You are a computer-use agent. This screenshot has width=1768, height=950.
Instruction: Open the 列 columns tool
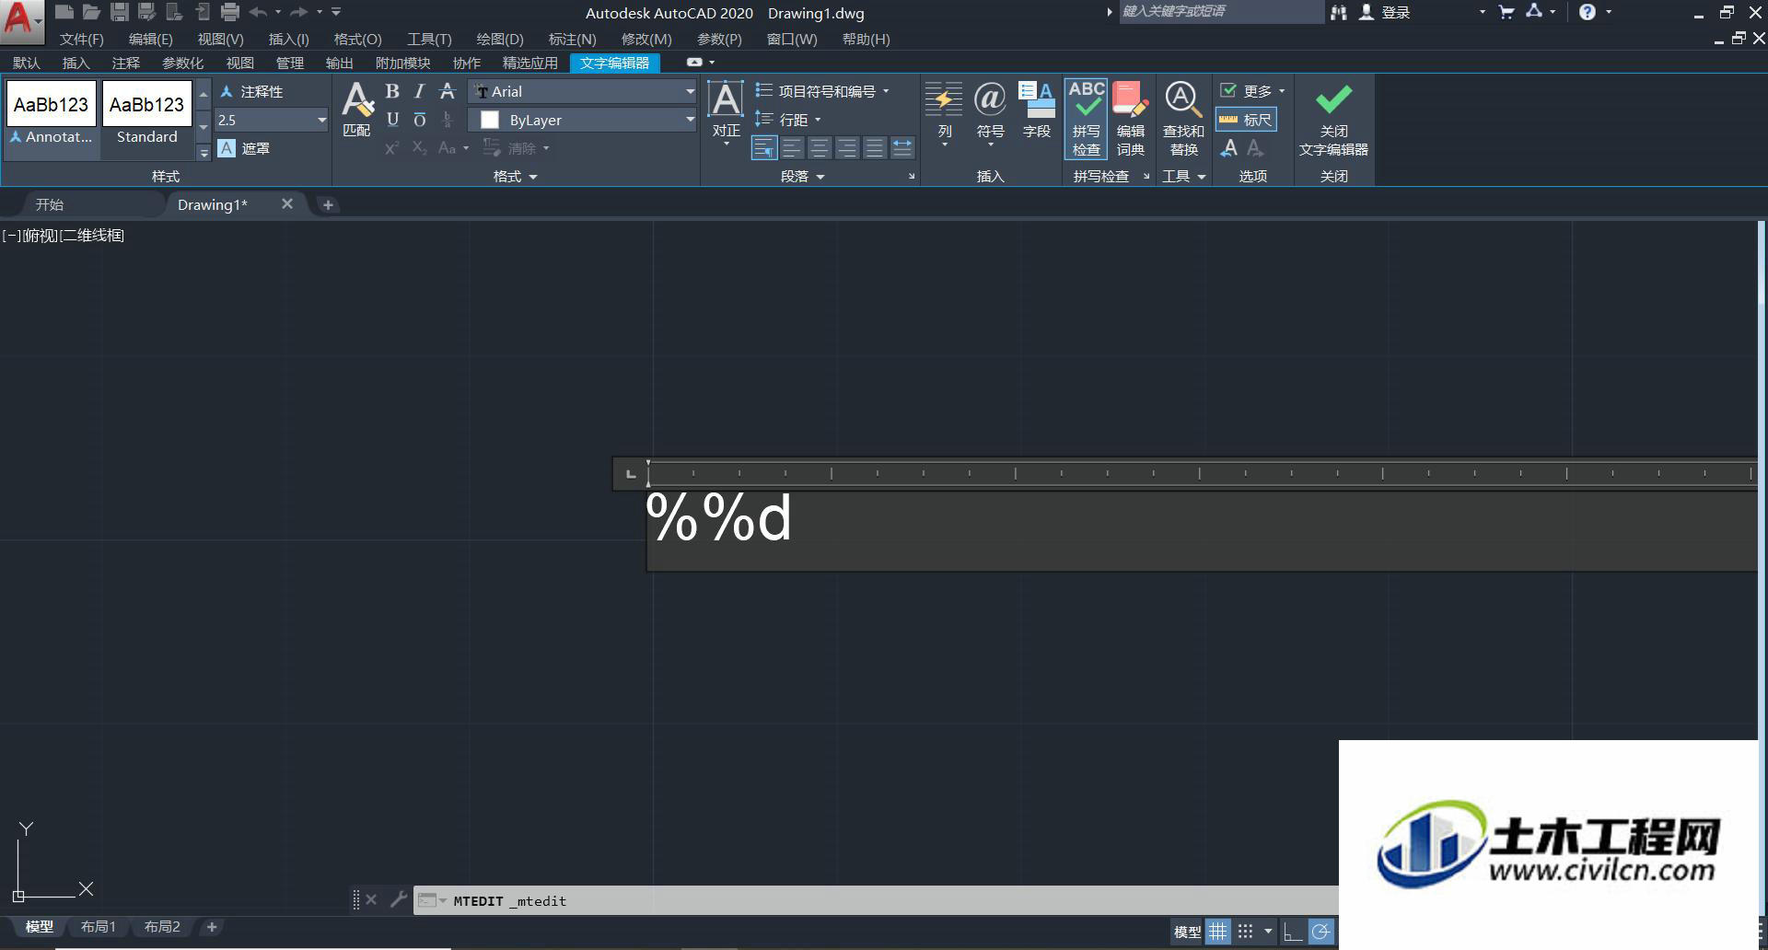(x=944, y=112)
